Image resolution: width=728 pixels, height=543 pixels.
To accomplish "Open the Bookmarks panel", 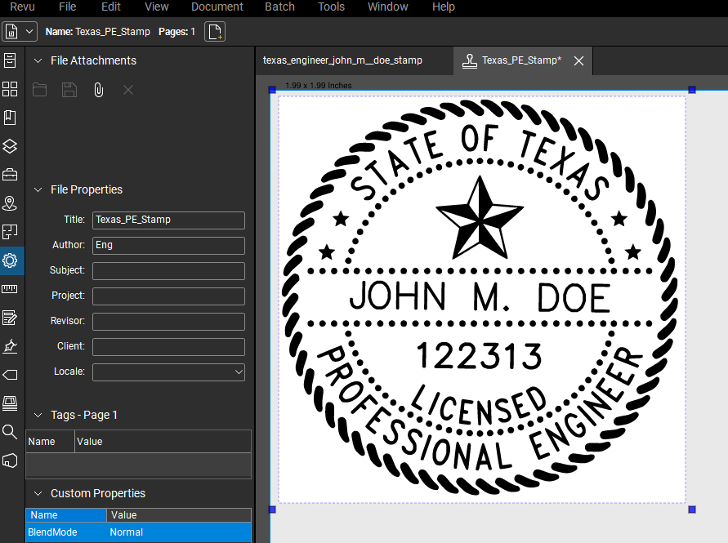I will (x=10, y=118).
